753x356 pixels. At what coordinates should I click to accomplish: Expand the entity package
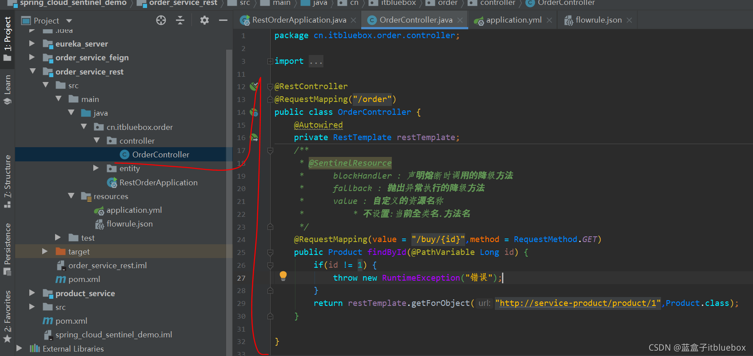(96, 168)
